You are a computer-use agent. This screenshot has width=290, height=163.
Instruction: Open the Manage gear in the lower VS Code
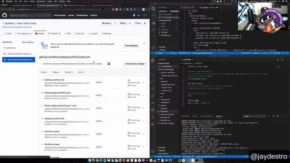pos(153,151)
